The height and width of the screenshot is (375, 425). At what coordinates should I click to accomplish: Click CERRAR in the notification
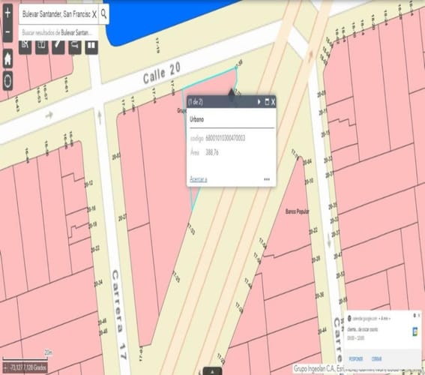coord(376,358)
